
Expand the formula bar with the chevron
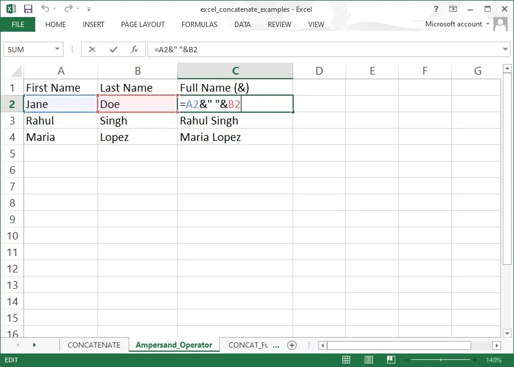[505, 49]
